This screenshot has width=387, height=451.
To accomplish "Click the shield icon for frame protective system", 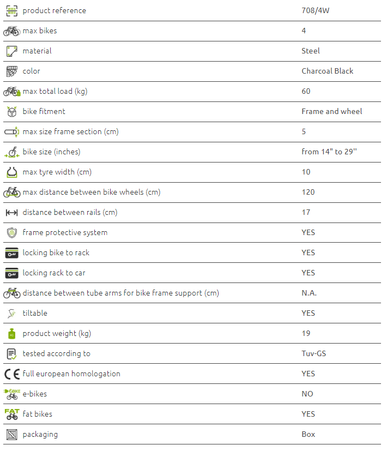I will (11, 233).
